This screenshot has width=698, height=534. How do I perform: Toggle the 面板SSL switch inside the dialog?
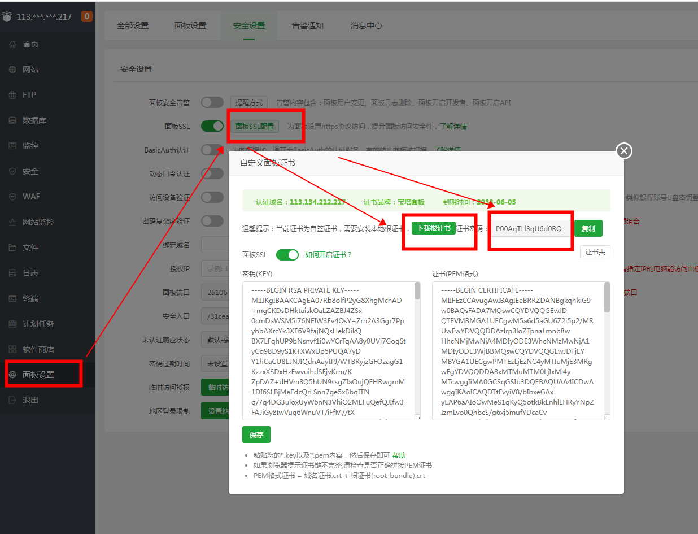tap(287, 255)
